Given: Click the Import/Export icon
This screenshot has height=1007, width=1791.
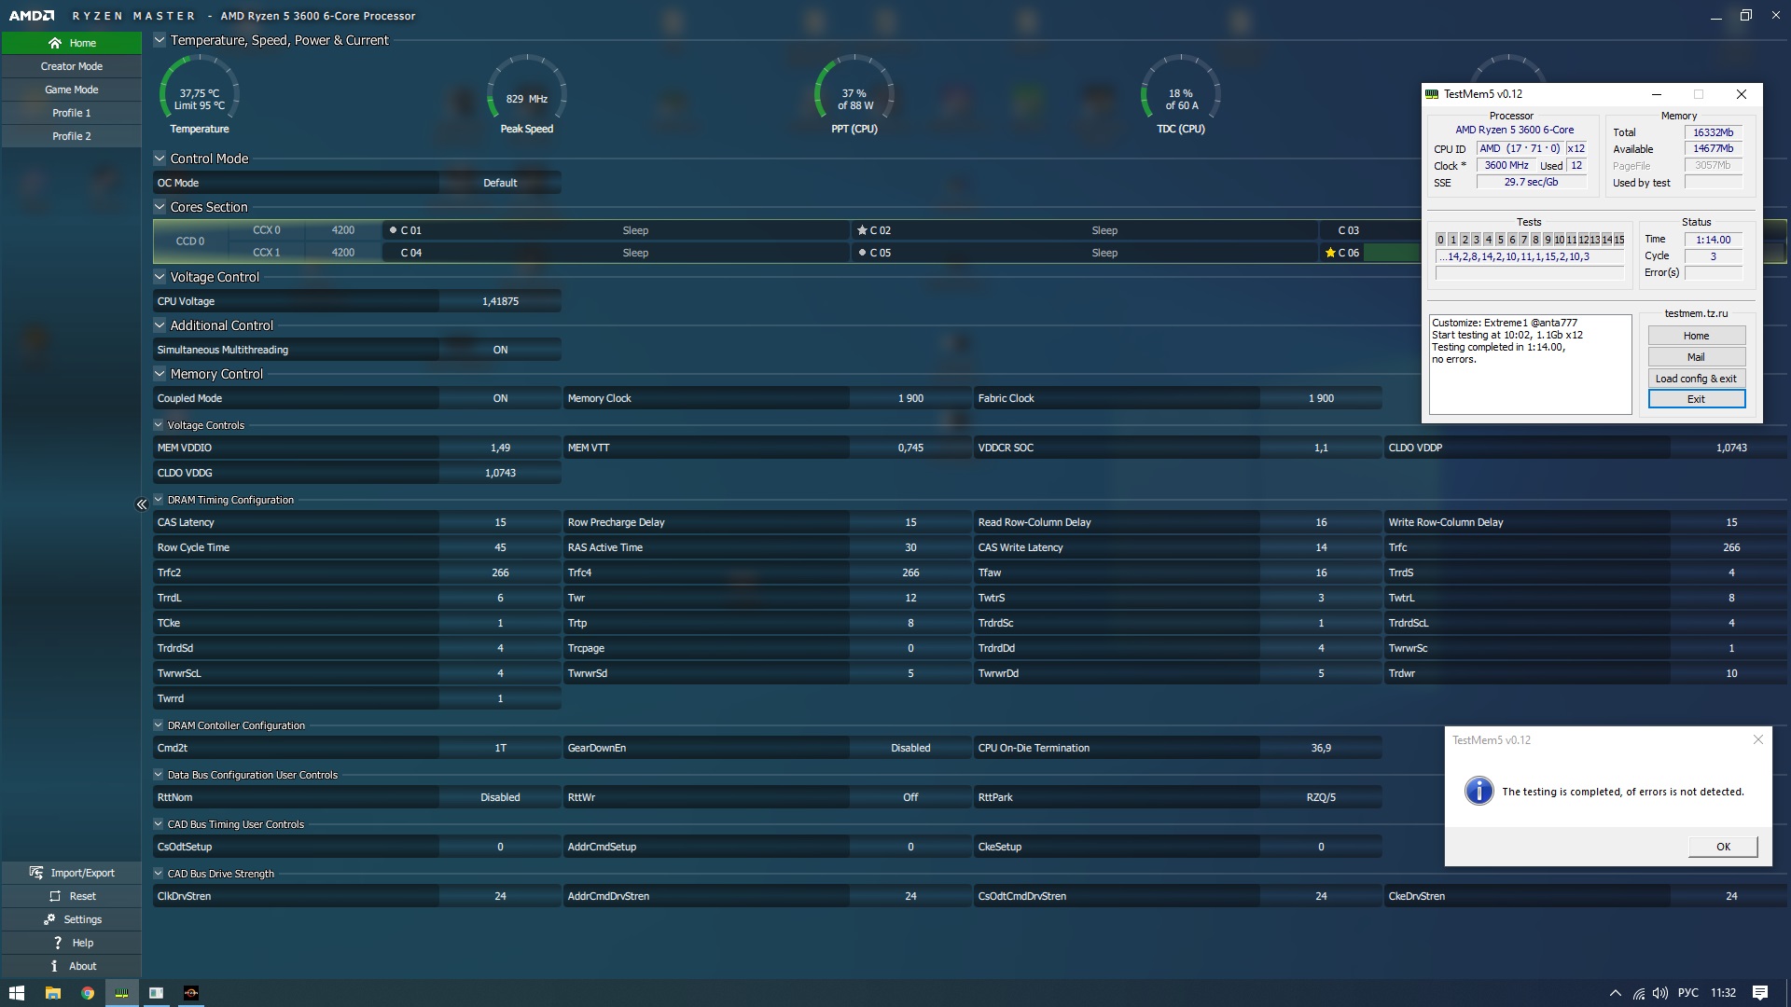Looking at the screenshot, I should 36,873.
